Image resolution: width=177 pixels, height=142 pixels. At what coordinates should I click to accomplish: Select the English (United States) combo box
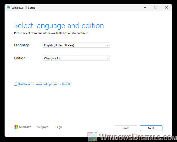[76, 45]
